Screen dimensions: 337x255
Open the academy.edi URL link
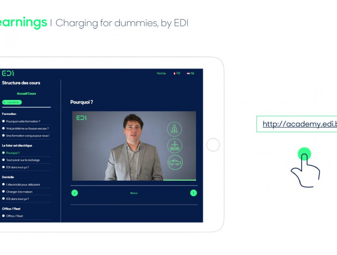pyautogui.click(x=300, y=124)
